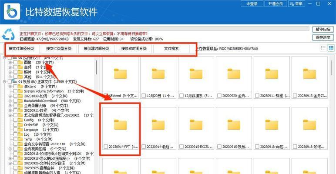The height and width of the screenshot is (174, 336).
Task: Expand the 照片 tree node
Action: (x=10, y=72)
